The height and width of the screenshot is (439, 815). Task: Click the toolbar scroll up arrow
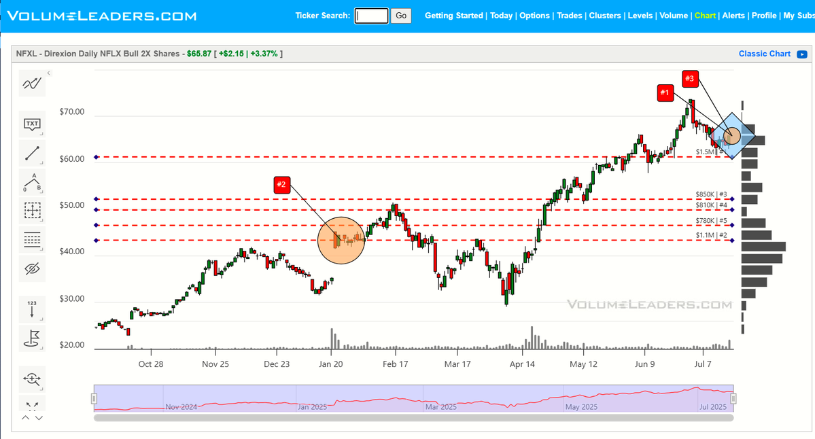click(25, 418)
